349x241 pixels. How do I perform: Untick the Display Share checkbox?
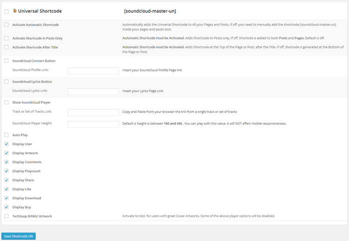(x=6, y=180)
